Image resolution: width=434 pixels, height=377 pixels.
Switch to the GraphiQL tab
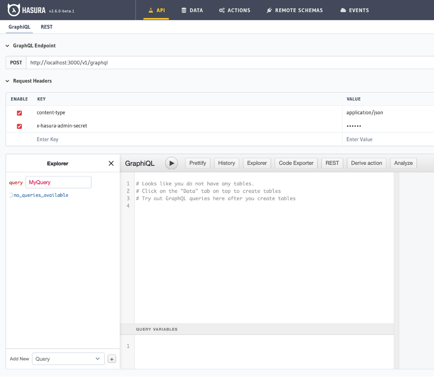point(19,27)
